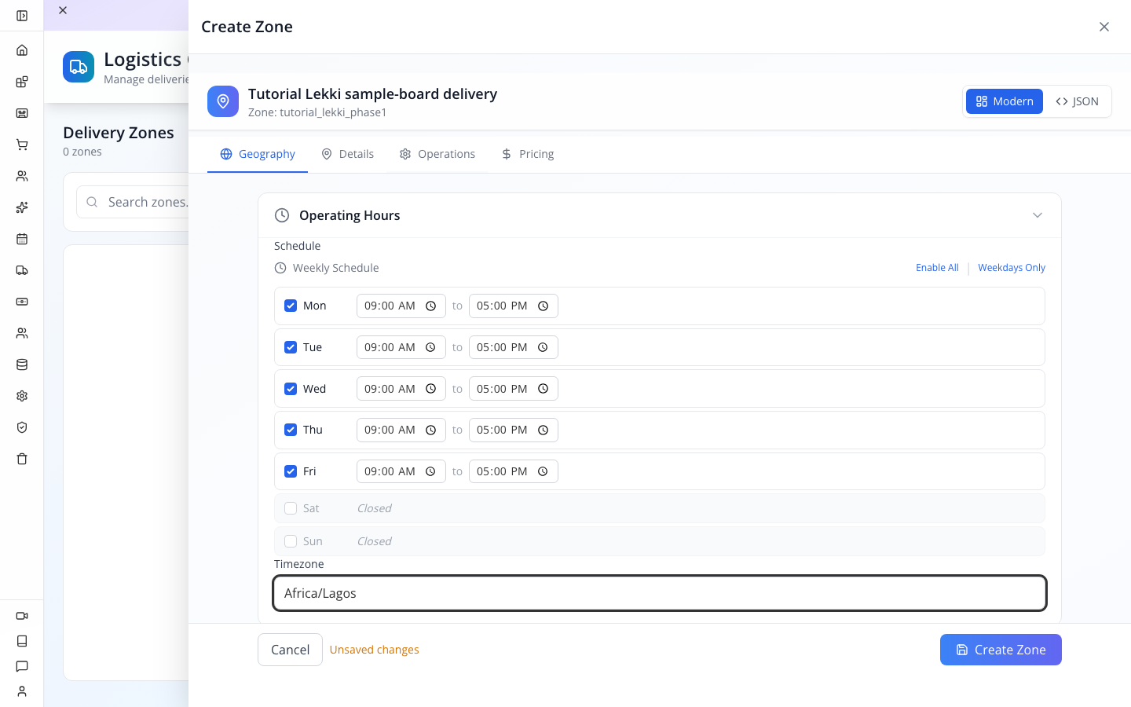Open the trash icon in sidebar
Screen dimensions: 1131x707
[22, 459]
